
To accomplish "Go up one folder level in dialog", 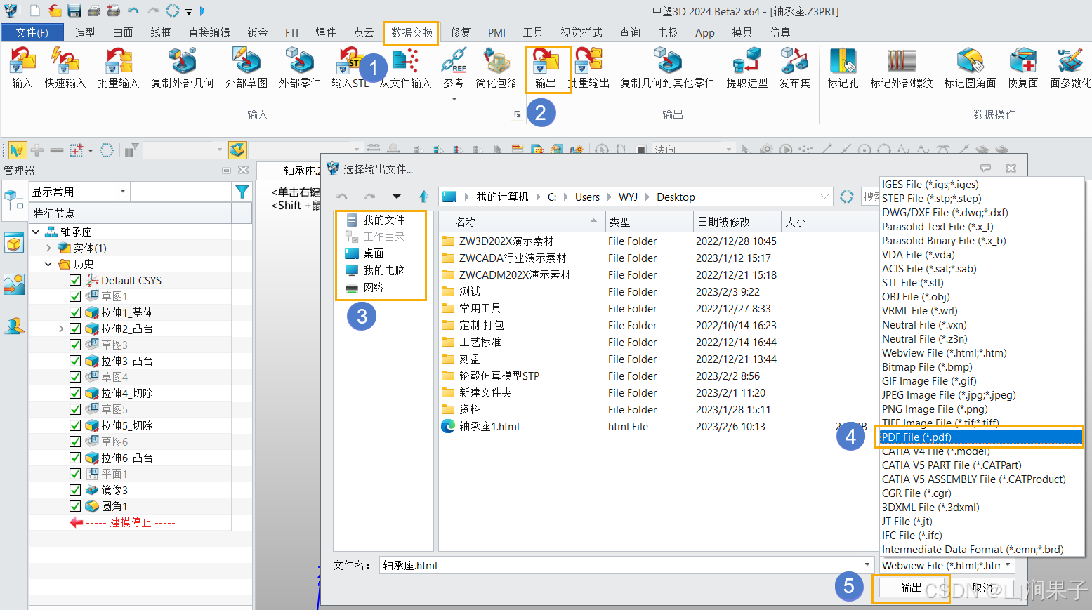I will point(423,197).
